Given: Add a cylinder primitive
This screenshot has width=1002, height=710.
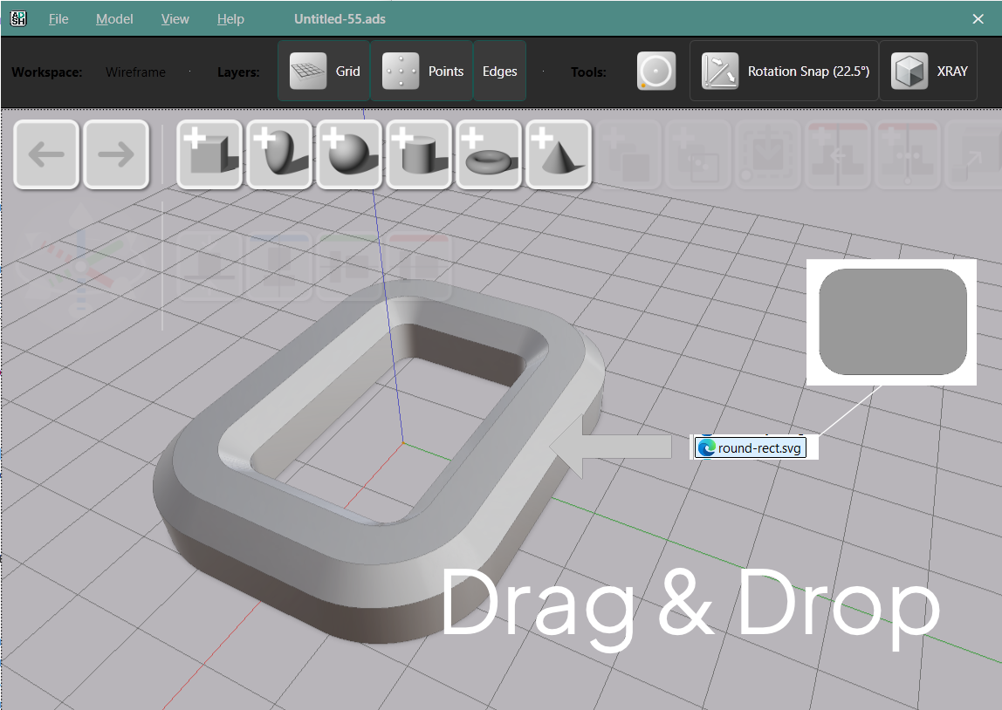Looking at the screenshot, I should point(418,154).
